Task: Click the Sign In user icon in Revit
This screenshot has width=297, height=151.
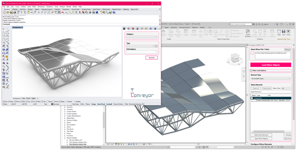Action: pos(262,24)
